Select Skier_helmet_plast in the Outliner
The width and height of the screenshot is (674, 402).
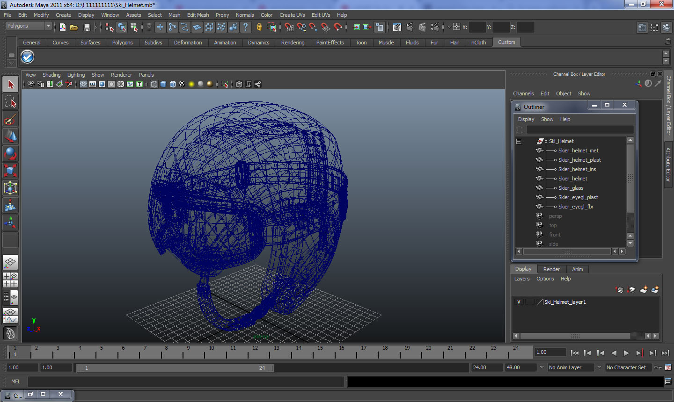pos(579,160)
